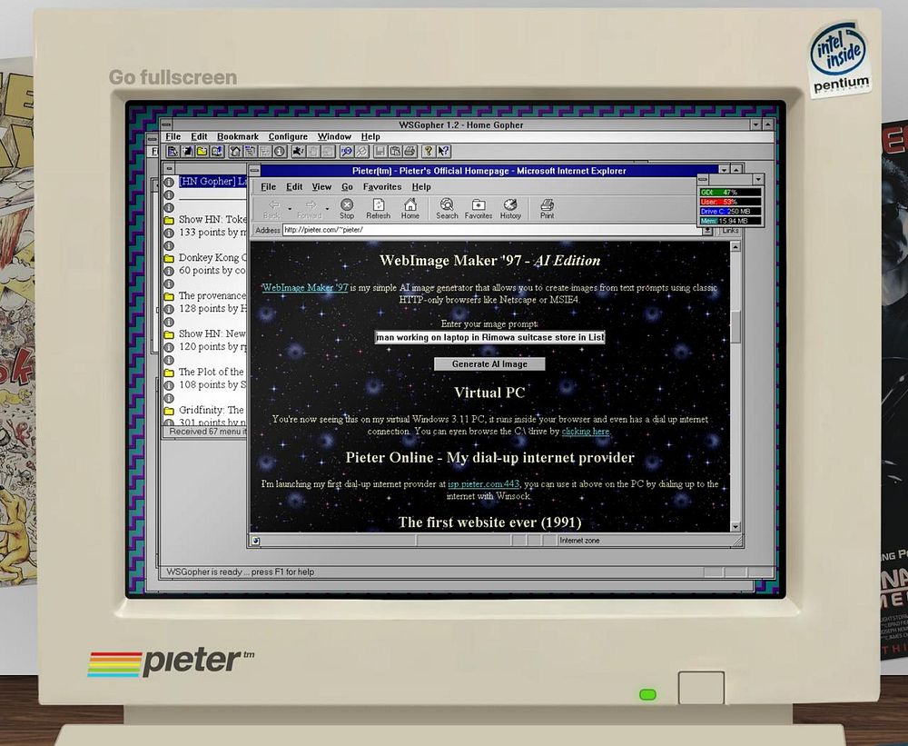Open the WebImage Maker '97 link
This screenshot has width=908, height=746.
pyautogui.click(x=305, y=287)
